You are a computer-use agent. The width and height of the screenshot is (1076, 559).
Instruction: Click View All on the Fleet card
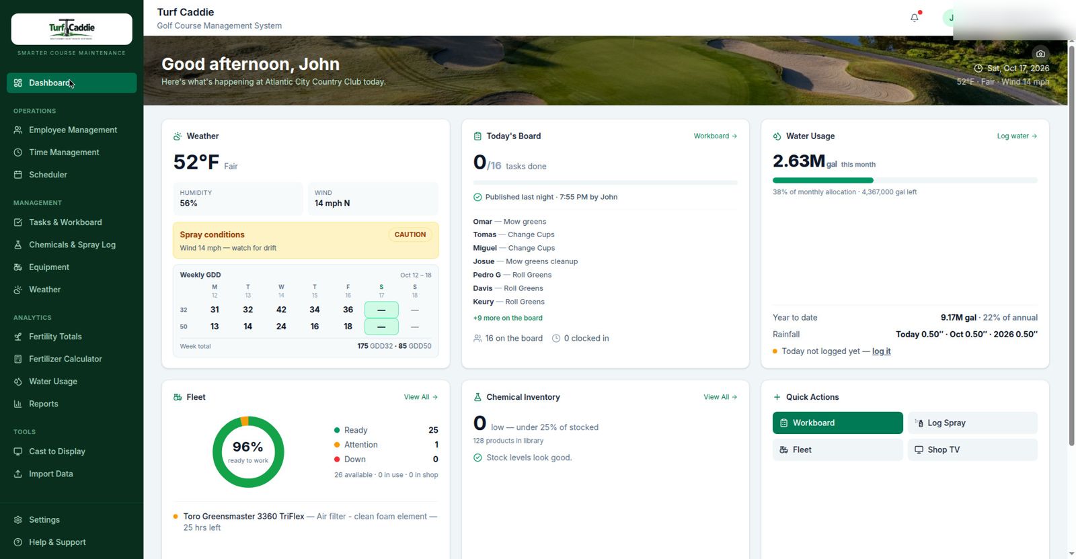click(x=421, y=397)
